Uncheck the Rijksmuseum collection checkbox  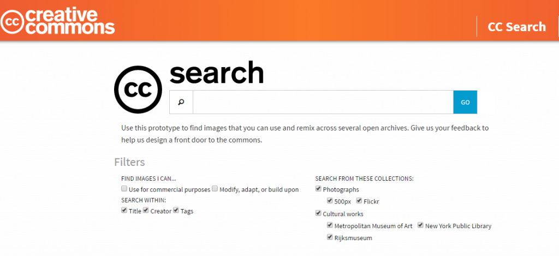pyautogui.click(x=330, y=237)
